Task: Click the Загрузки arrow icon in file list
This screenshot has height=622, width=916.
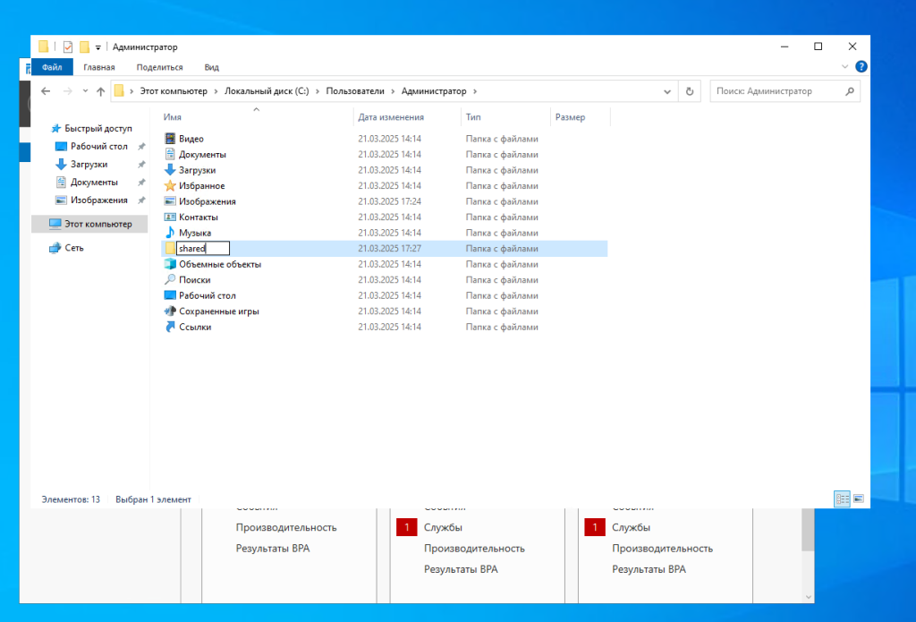Action: click(170, 170)
